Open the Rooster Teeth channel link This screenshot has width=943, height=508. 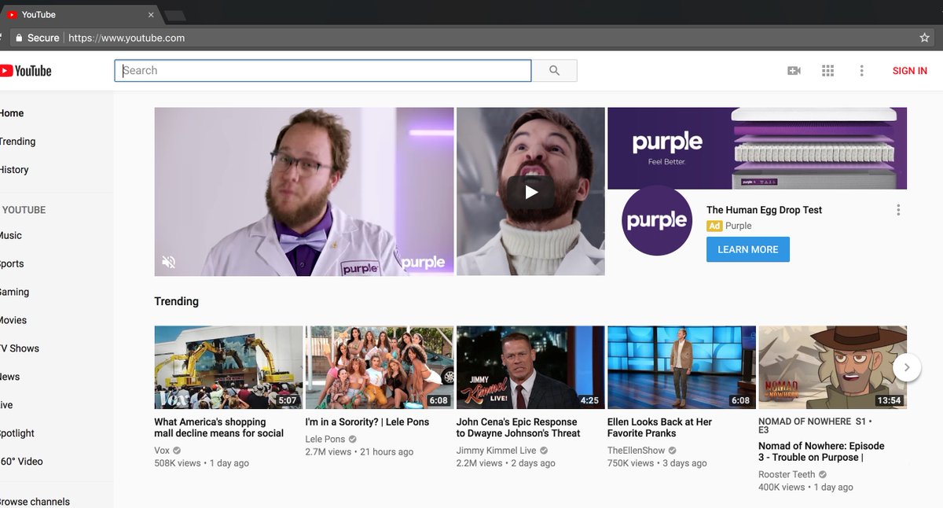(x=787, y=475)
